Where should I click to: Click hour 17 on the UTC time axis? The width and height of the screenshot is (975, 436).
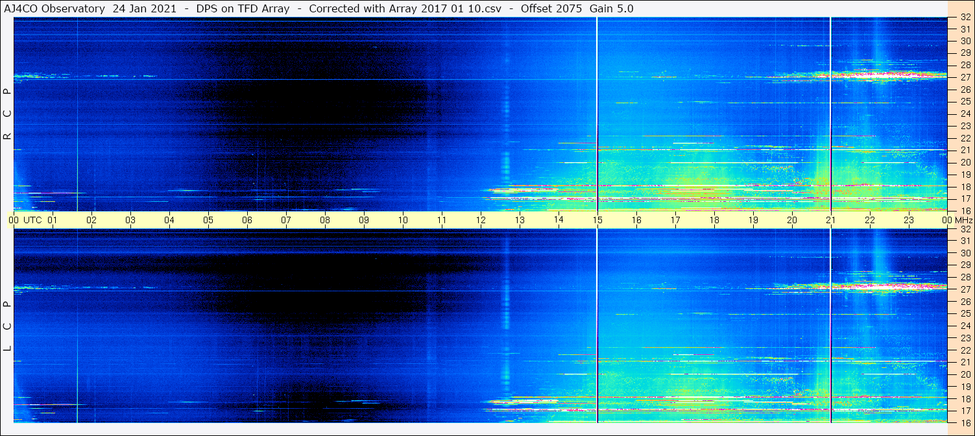click(x=675, y=220)
